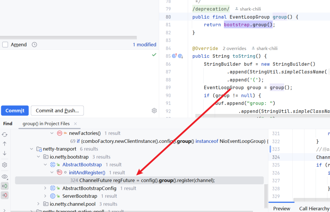Click the overridden method gutter icon line 85
The image size is (330, 212).
point(181,56)
